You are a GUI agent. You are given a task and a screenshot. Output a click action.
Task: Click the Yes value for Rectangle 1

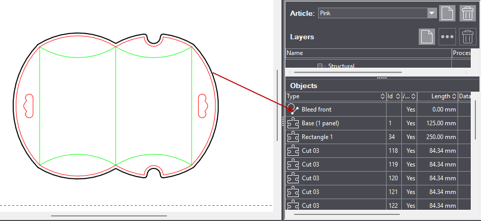click(410, 137)
